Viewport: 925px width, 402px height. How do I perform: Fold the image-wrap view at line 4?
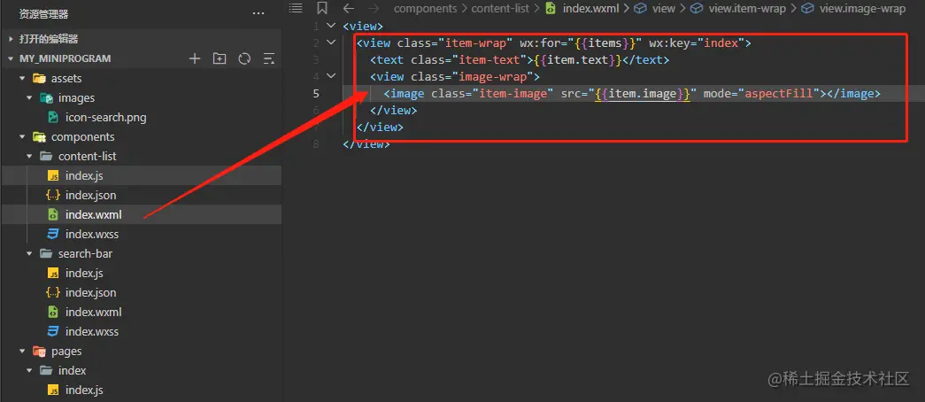click(x=331, y=76)
